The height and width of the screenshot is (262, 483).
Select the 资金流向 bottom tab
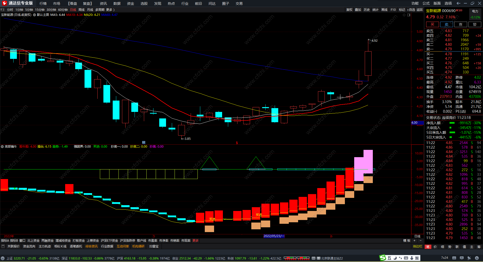[x=29, y=246]
